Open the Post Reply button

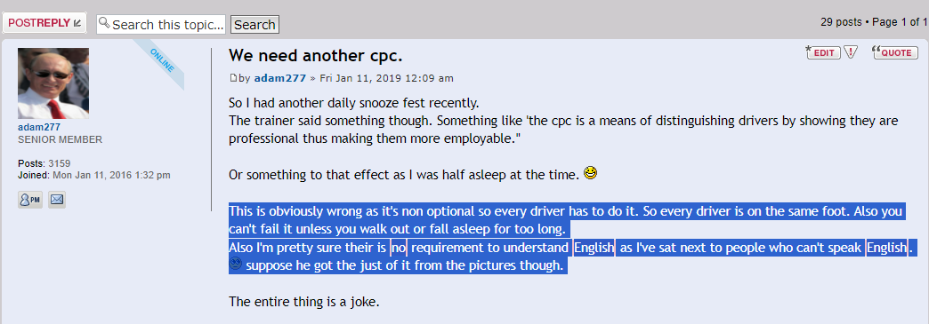(45, 23)
